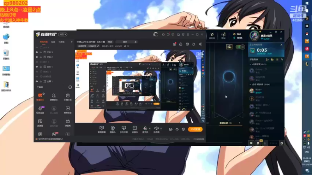Select the 全屏 1 layer row
Screen dimensions: 312x175
[x=54, y=81]
